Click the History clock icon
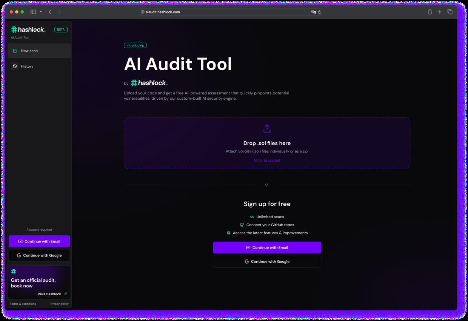The height and width of the screenshot is (321, 468). point(15,66)
